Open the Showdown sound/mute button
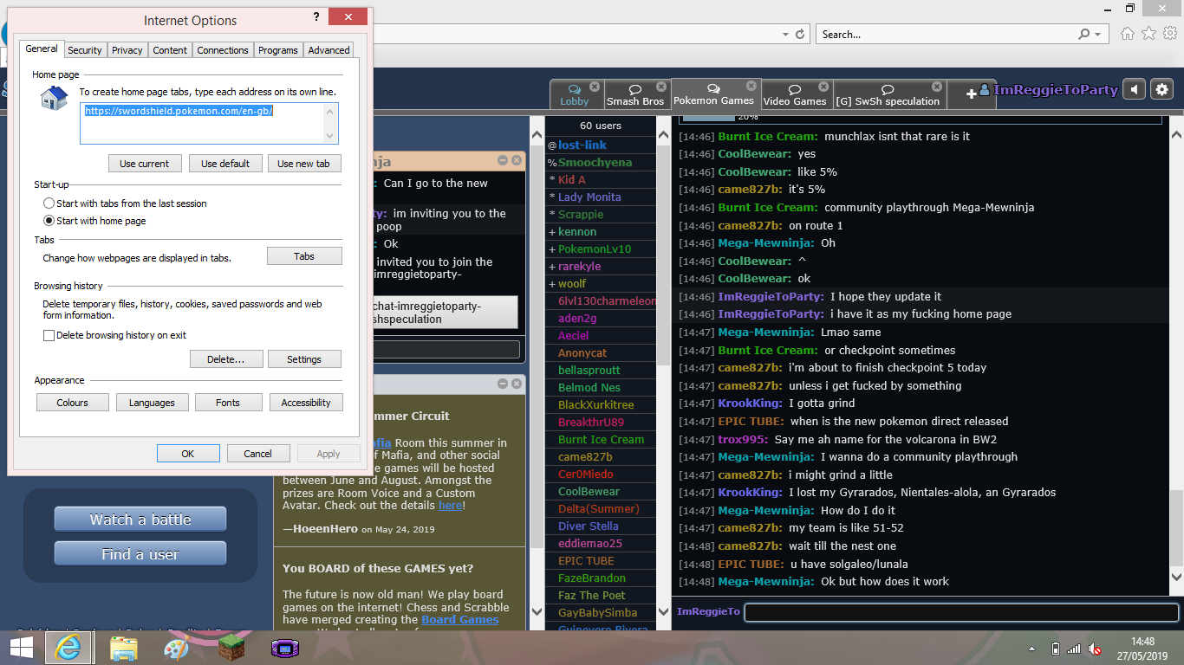This screenshot has width=1184, height=665. click(x=1134, y=89)
